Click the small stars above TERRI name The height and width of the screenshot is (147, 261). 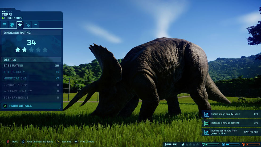pos(7,12)
